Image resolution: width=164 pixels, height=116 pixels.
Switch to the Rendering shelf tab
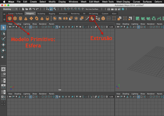coord(75,14)
